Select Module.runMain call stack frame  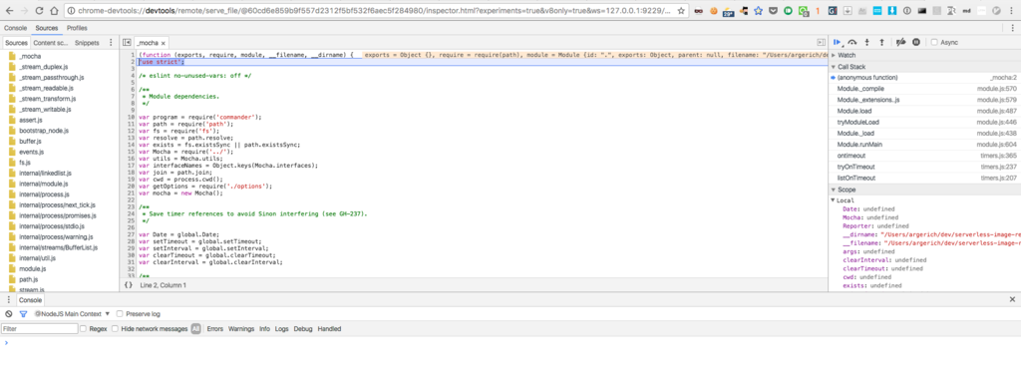point(925,144)
